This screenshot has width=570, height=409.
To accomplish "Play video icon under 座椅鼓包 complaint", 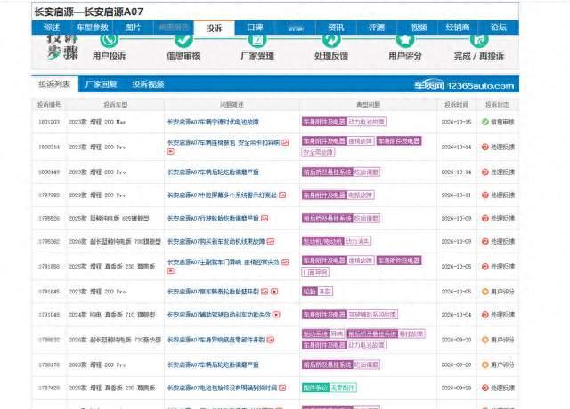I will [x=170, y=151].
